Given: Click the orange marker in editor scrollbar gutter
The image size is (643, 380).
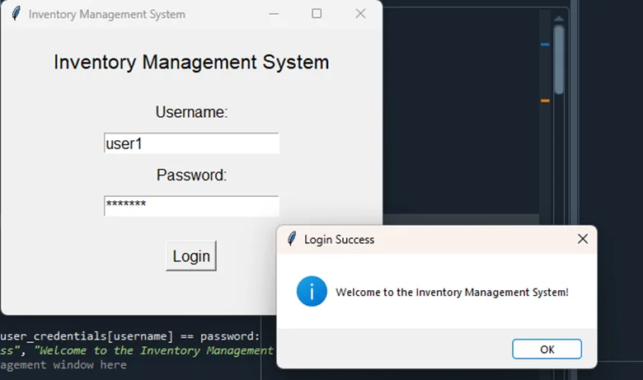Looking at the screenshot, I should 545,101.
